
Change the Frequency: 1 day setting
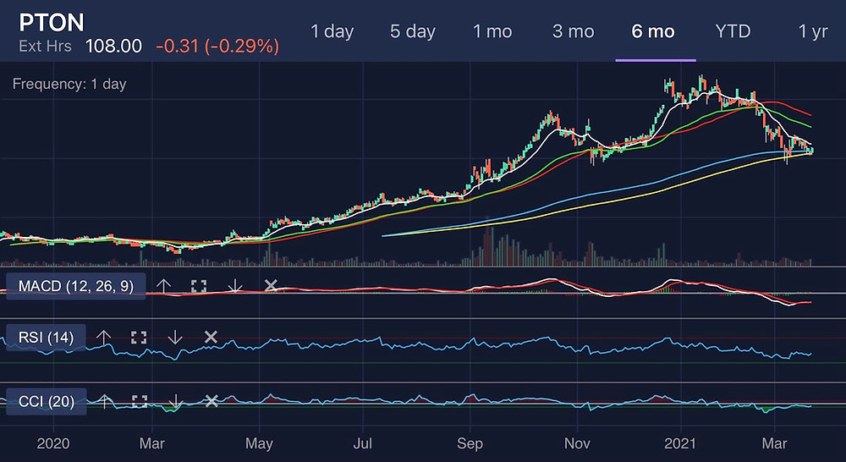coord(69,85)
